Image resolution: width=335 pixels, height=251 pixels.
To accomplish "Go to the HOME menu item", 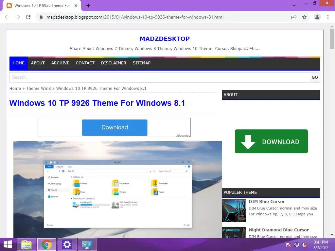I will point(19,63).
